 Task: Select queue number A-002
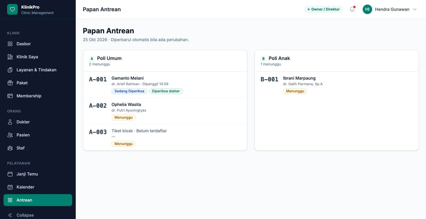click(x=98, y=106)
